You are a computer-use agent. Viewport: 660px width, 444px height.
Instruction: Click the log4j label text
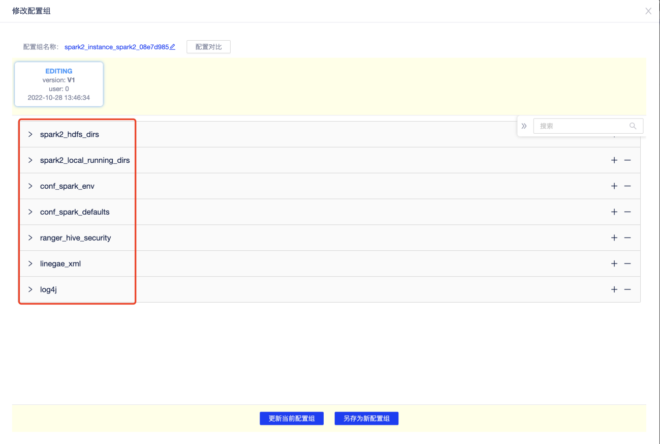tap(48, 290)
